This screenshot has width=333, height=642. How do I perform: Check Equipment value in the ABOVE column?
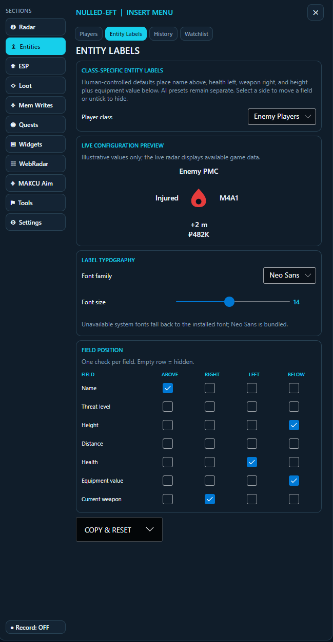click(x=168, y=481)
